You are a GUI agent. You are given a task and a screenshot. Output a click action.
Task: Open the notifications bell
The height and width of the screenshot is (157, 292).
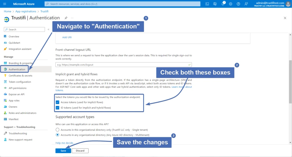[x=223, y=4]
